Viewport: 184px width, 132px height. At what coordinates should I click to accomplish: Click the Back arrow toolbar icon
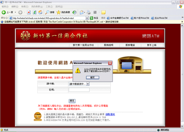[4, 12]
